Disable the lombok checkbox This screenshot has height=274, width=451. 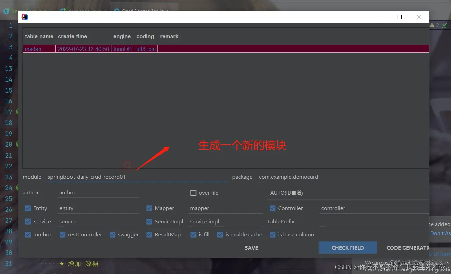click(x=28, y=235)
